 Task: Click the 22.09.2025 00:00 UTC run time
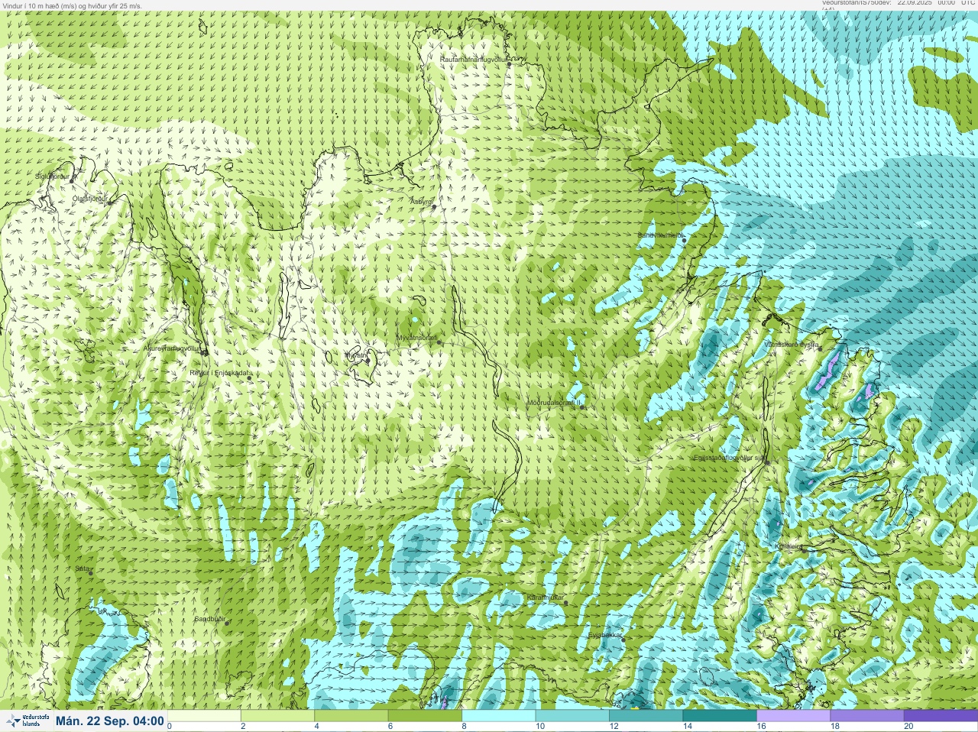tap(936, 3)
